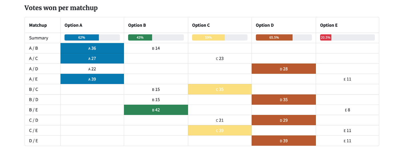Click the green 43% summary progress bar
This screenshot has width=400, height=150.
[x=156, y=37]
